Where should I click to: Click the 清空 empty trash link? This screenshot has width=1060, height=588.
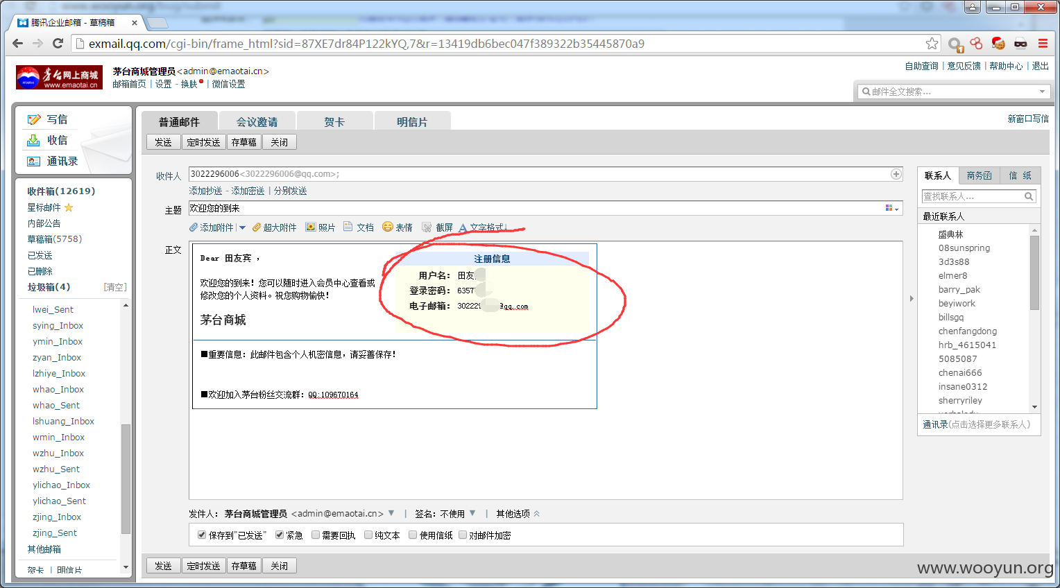point(115,287)
